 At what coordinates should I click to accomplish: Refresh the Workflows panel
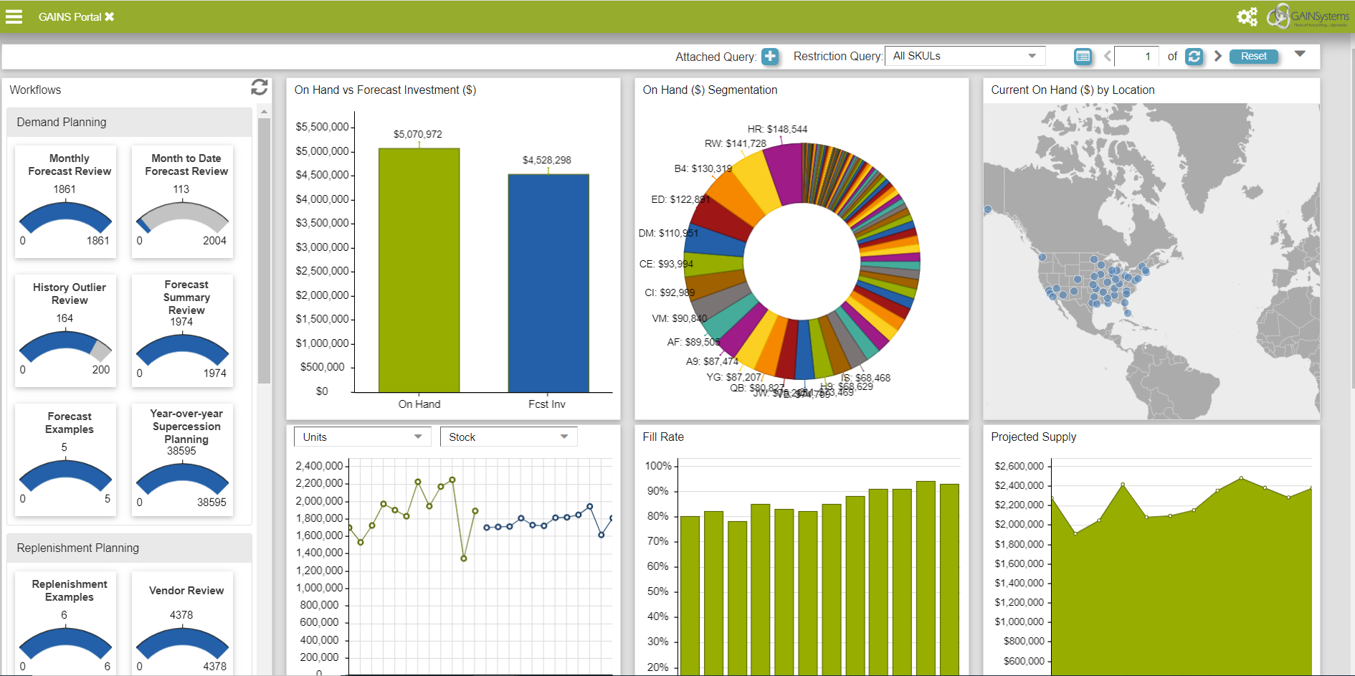coord(259,87)
